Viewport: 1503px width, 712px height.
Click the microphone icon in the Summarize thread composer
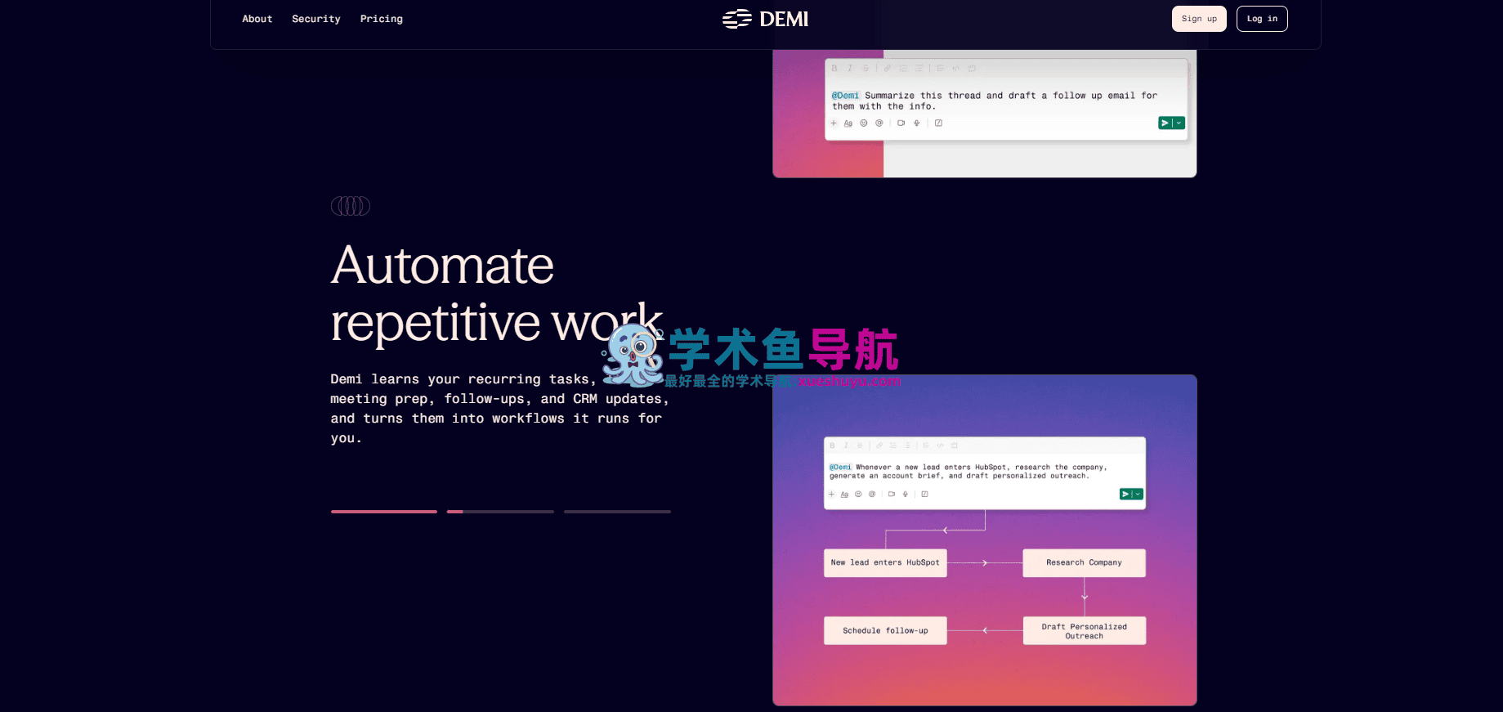tap(917, 123)
